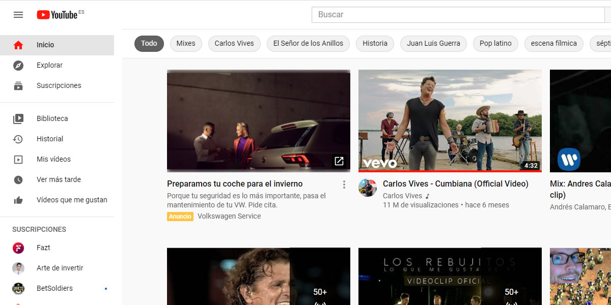
Task: Select El Señor de los Anillos chip
Action: (x=308, y=43)
